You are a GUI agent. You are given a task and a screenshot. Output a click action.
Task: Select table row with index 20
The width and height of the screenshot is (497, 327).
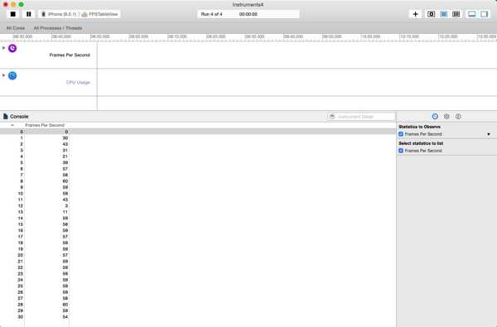[197, 255]
